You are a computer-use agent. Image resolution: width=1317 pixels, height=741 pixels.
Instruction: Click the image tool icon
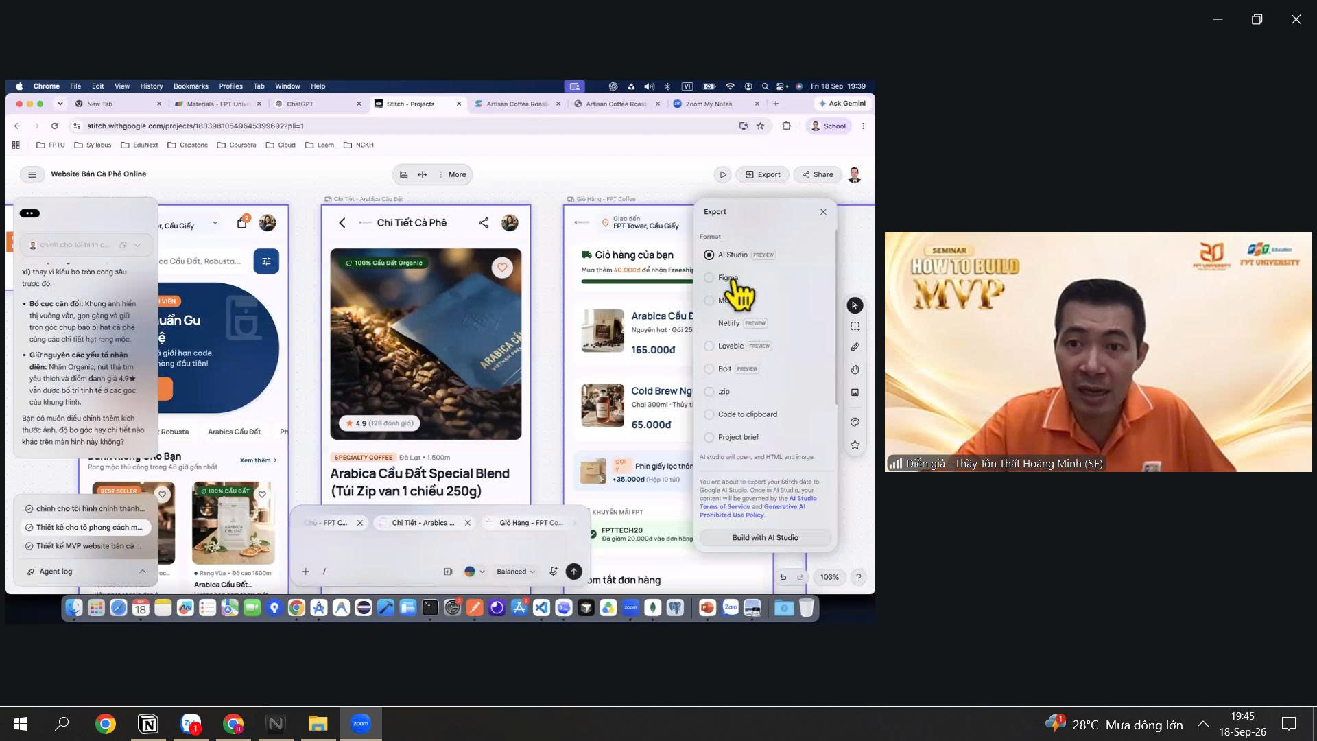pyautogui.click(x=855, y=392)
